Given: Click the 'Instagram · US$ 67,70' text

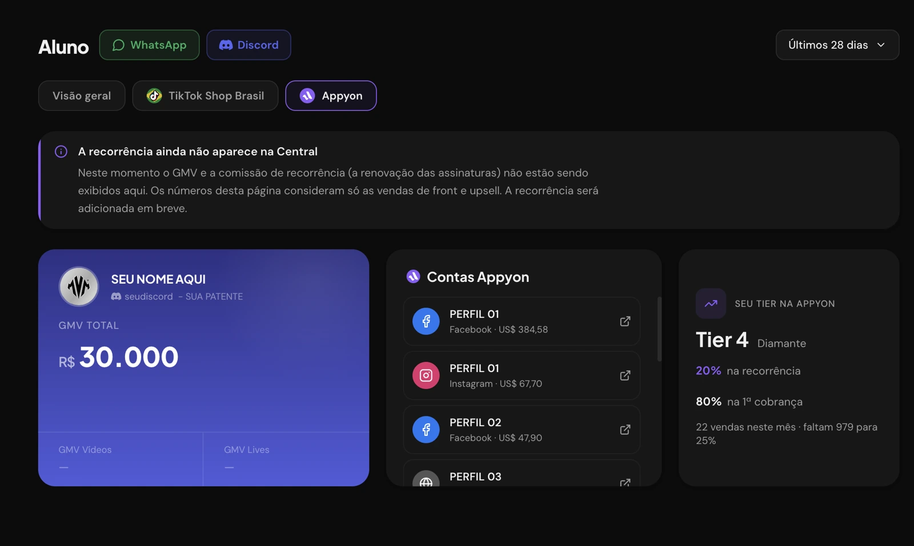Looking at the screenshot, I should (x=496, y=384).
